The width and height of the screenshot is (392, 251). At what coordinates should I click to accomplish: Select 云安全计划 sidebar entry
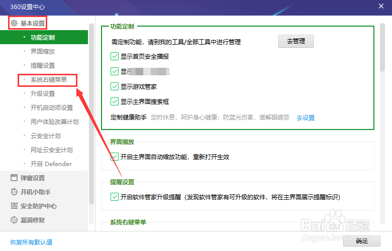click(46, 136)
